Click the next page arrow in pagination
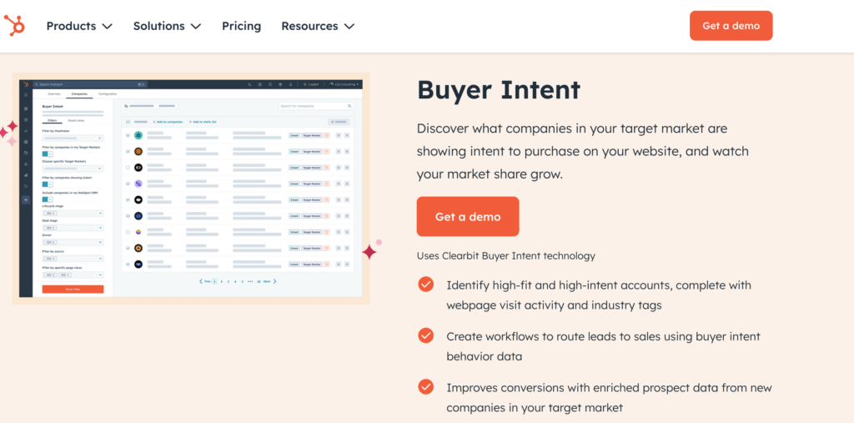 [x=275, y=281]
